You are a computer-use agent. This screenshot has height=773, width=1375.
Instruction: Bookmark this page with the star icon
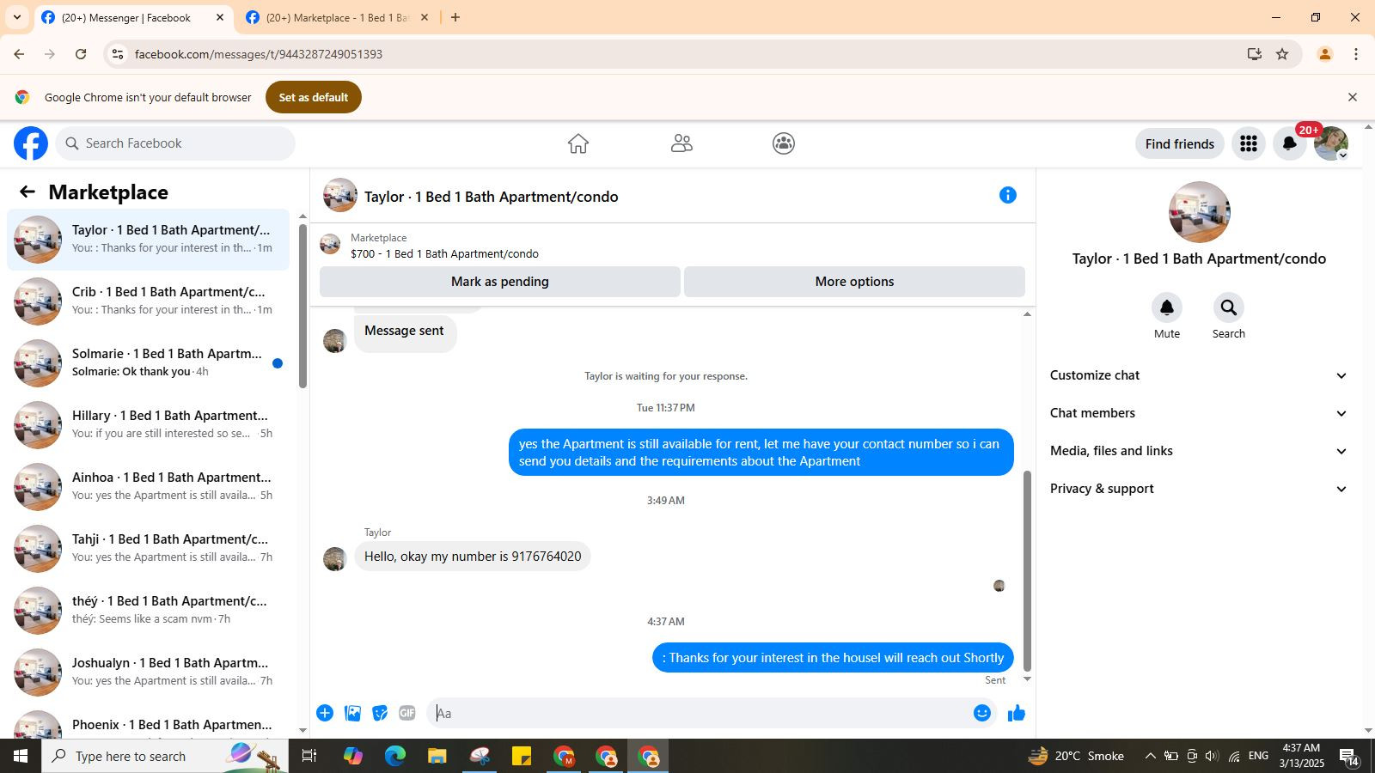click(x=1282, y=54)
